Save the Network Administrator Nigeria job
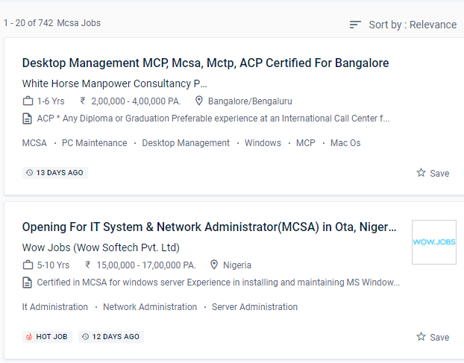This screenshot has height=363, width=464. (433, 337)
